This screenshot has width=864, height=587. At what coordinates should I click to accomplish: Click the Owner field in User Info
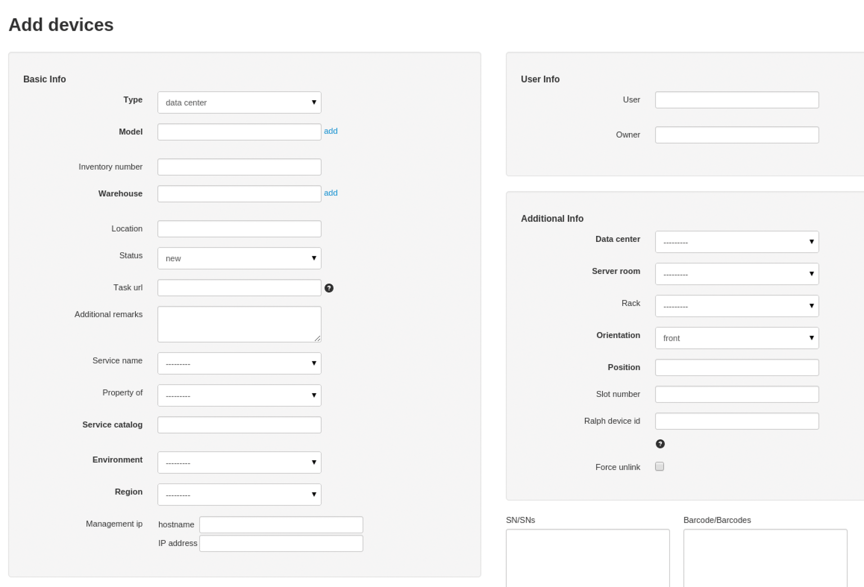(x=737, y=134)
